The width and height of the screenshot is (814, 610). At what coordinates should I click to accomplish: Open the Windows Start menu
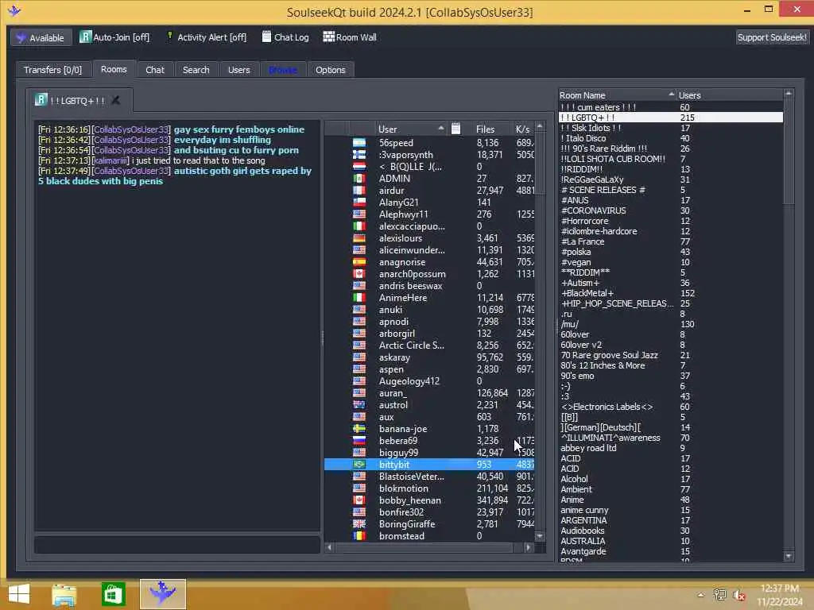point(19,594)
